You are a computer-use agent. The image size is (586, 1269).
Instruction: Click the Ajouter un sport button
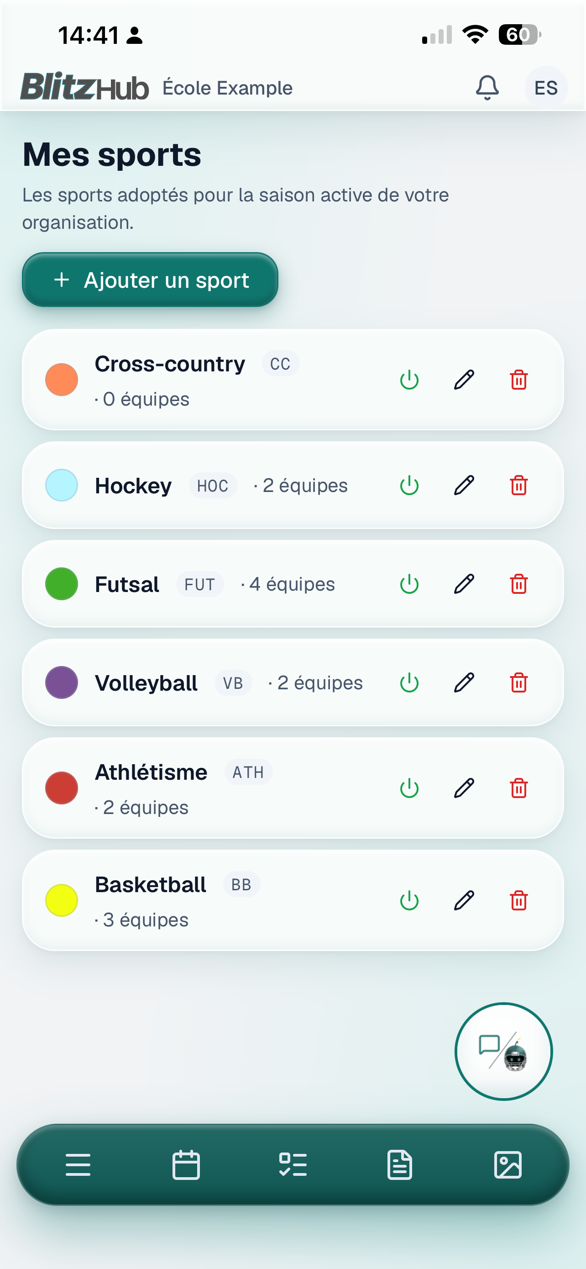point(150,280)
